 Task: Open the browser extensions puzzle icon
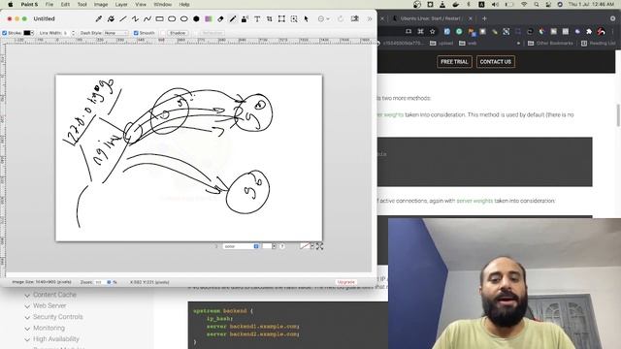[x=589, y=31]
